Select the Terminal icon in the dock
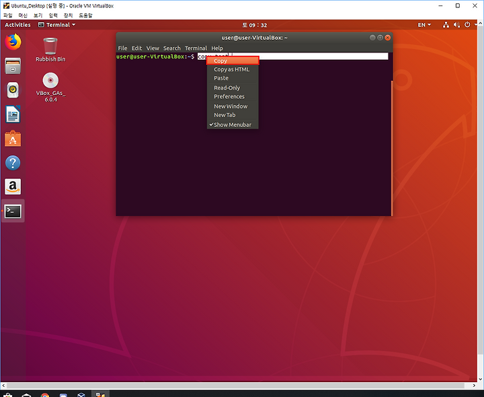This screenshot has width=484, height=397. [13, 211]
